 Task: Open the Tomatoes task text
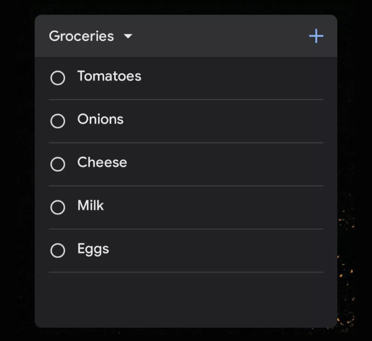point(109,76)
